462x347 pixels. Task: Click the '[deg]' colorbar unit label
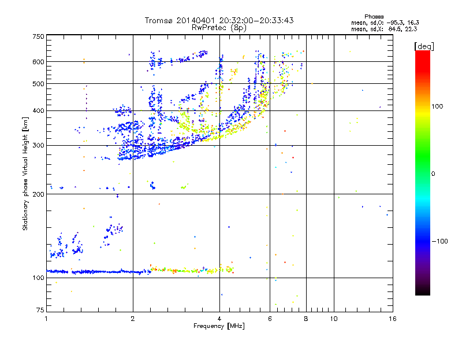pos(424,46)
